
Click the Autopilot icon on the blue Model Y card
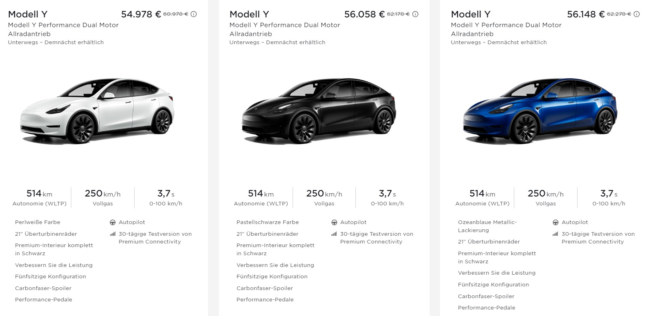coord(555,222)
